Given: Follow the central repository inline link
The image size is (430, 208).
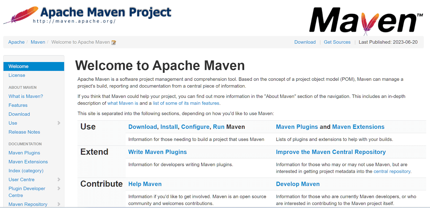Looking at the screenshot, I should [x=392, y=171].
